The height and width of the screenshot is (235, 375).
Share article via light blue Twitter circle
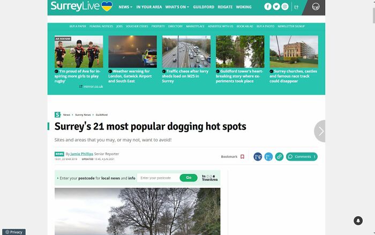(268, 157)
